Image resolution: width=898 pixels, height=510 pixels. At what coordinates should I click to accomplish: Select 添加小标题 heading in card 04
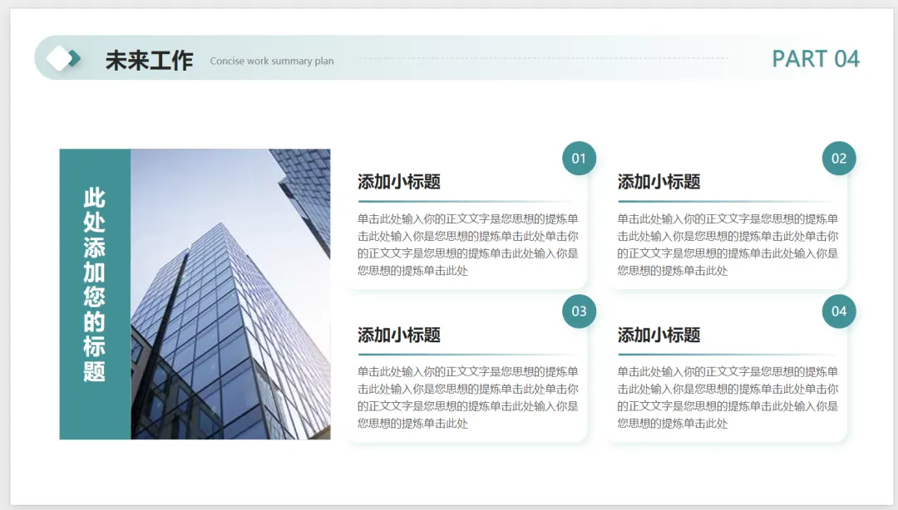coord(659,335)
